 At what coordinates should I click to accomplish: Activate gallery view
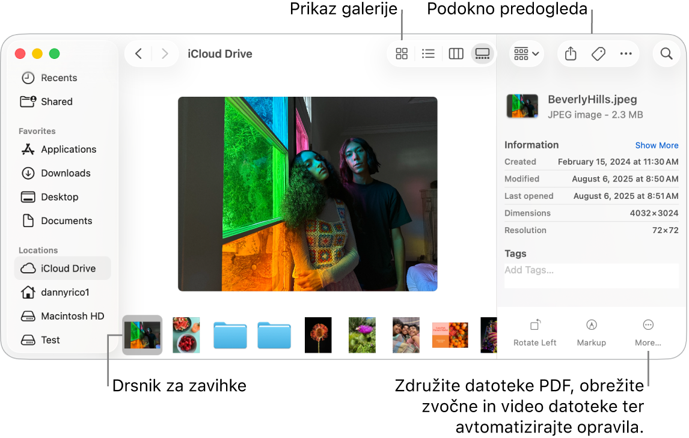click(482, 53)
